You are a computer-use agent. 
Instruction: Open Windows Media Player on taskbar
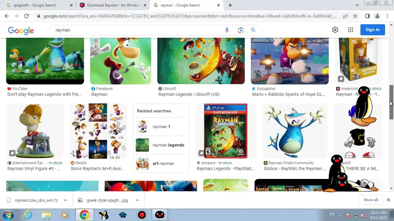65,215
